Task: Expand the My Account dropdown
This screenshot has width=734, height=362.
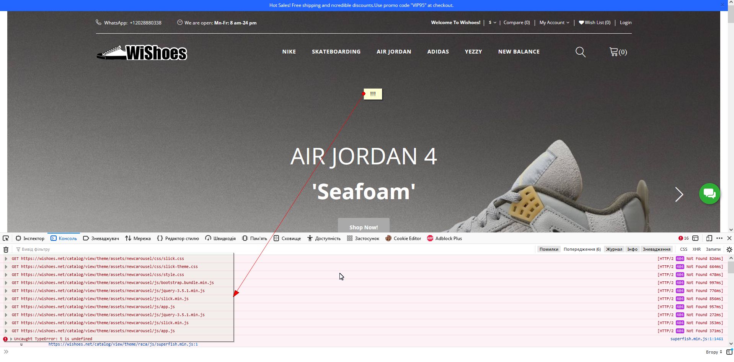Action: pos(554,23)
